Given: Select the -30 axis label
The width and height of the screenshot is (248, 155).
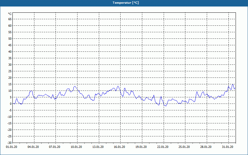Looking at the screenshot, I should point(9,143).
